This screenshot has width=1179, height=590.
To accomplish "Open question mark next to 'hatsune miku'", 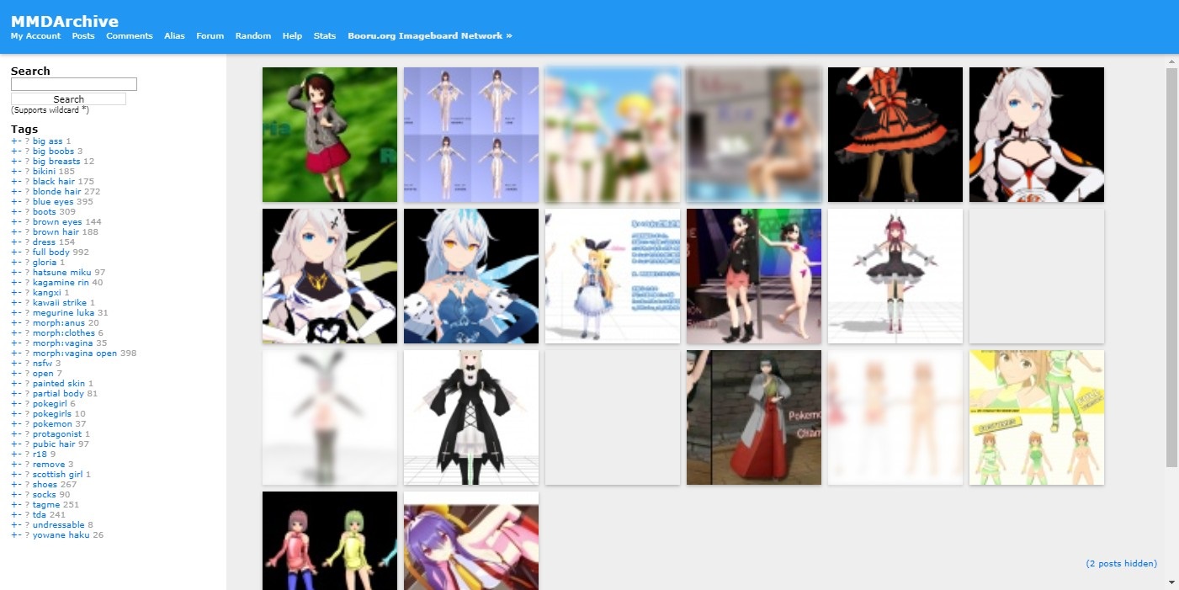I will tap(27, 273).
